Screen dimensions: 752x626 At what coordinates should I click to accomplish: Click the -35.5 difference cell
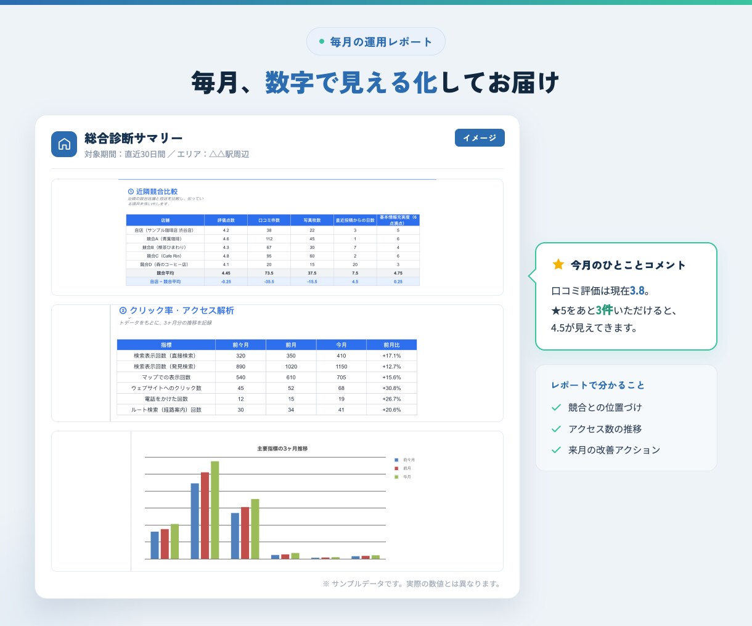tap(269, 282)
